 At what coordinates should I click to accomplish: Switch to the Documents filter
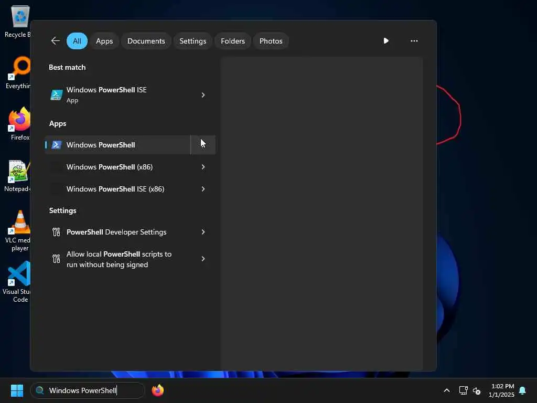click(x=146, y=41)
